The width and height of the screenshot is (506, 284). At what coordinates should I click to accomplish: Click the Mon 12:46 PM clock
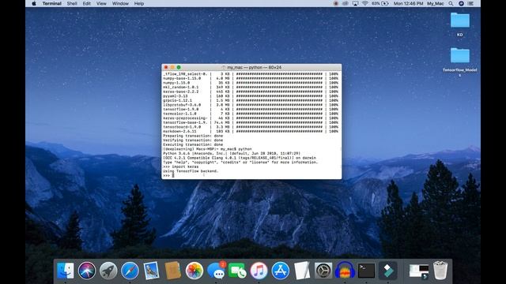[x=408, y=3]
